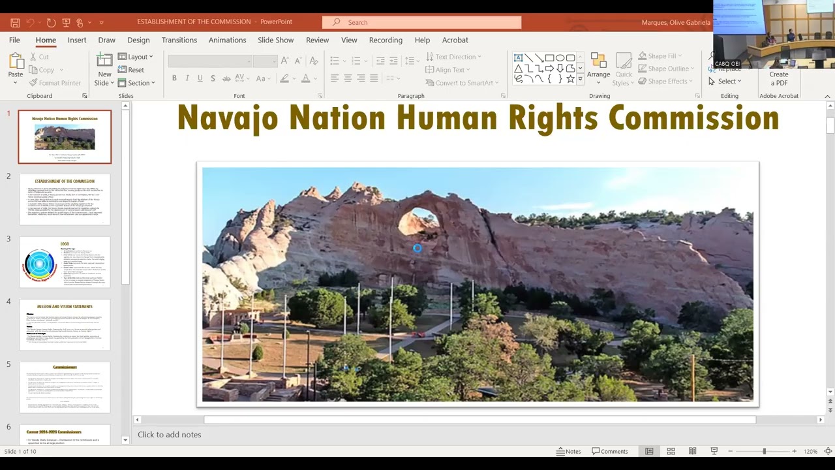
Task: Toggle Underline formatting
Action: pyautogui.click(x=200, y=78)
